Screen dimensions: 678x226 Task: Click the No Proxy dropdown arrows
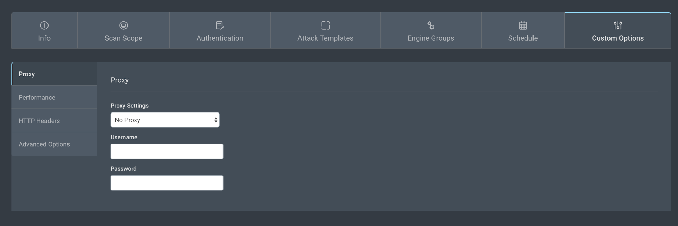(216, 120)
